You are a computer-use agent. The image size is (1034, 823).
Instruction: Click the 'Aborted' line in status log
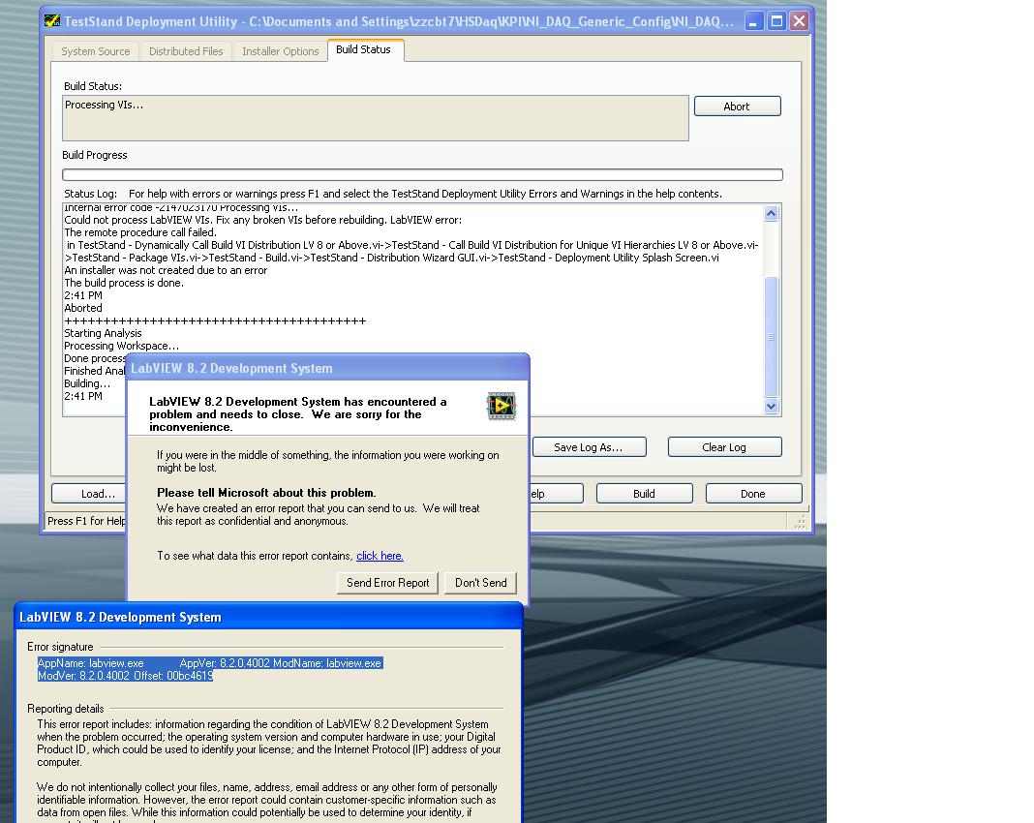[83, 308]
